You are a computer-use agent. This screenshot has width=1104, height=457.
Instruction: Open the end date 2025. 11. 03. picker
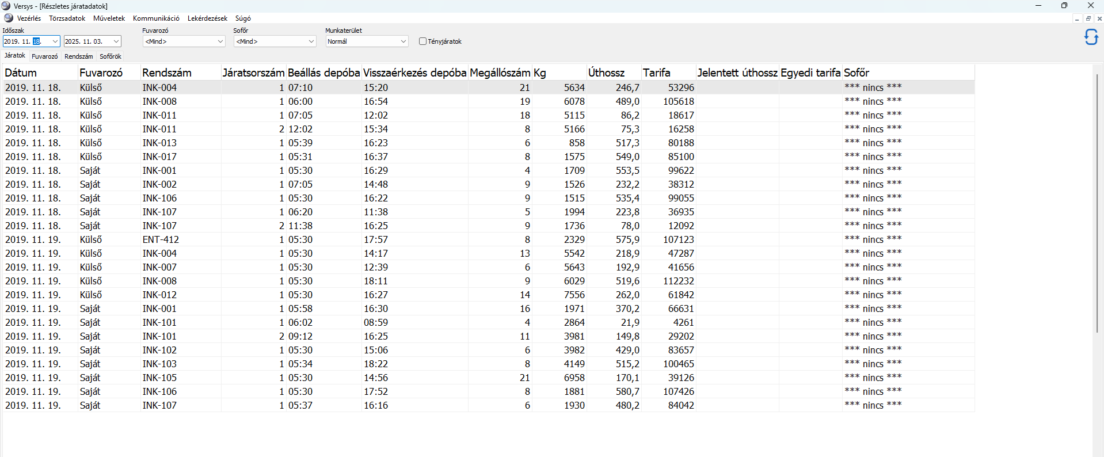pos(116,41)
